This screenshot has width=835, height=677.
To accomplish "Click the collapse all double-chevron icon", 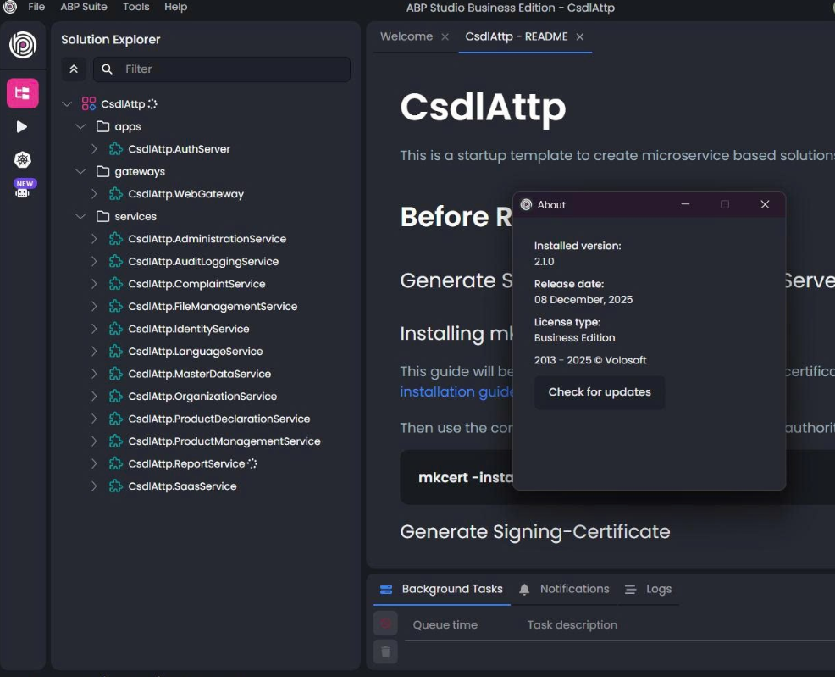I will pos(74,69).
